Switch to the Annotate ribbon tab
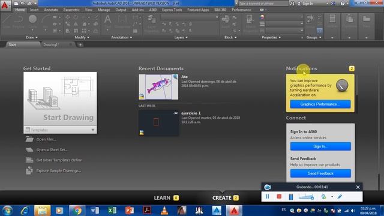Image resolution: width=384 pixels, height=216 pixels. click(x=51, y=10)
